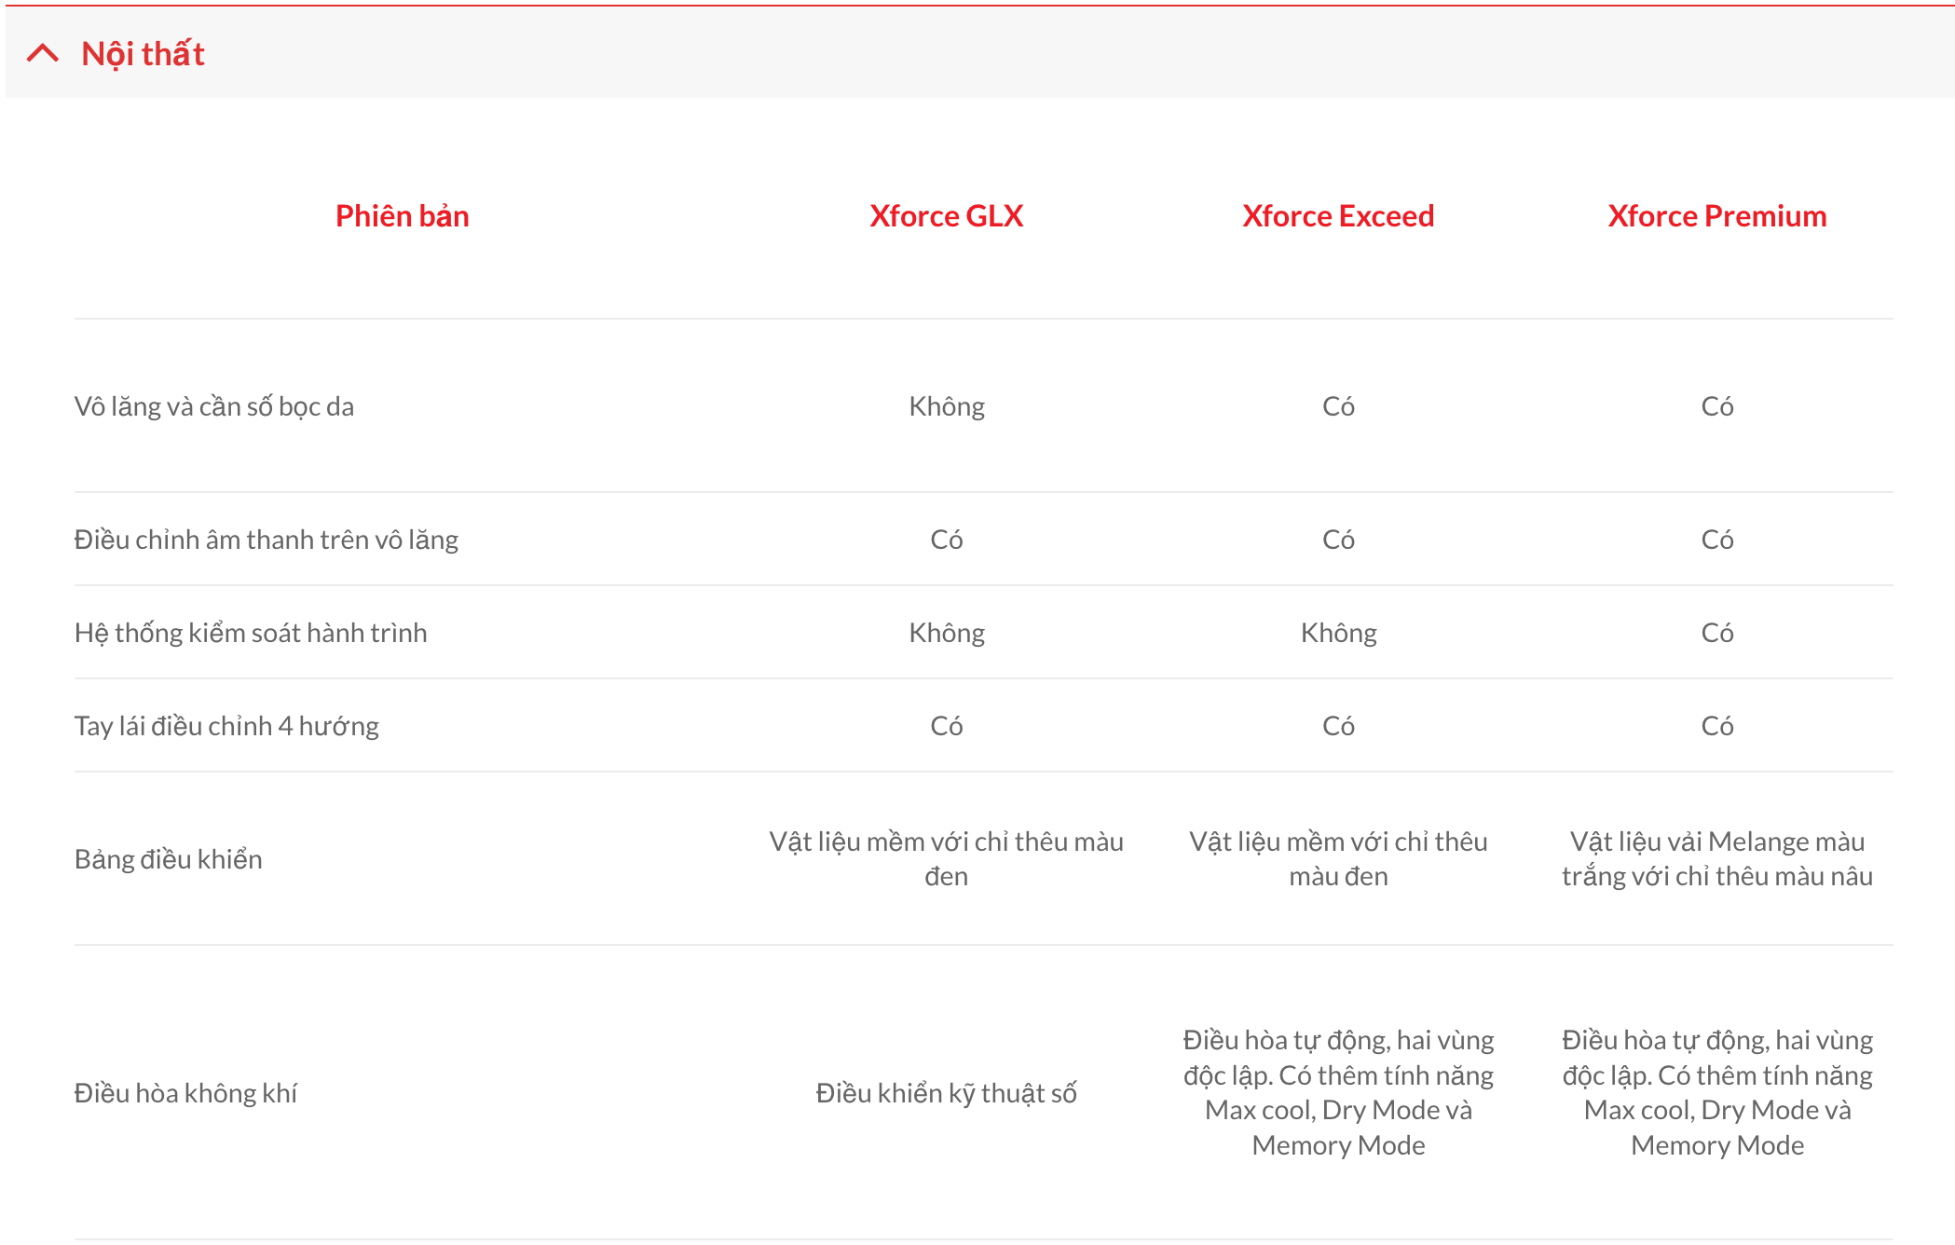Select the Vật liệu vải Melange description cell
1955x1245 pixels.
tap(1716, 859)
